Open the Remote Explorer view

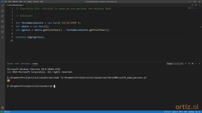[x=3, y=27]
